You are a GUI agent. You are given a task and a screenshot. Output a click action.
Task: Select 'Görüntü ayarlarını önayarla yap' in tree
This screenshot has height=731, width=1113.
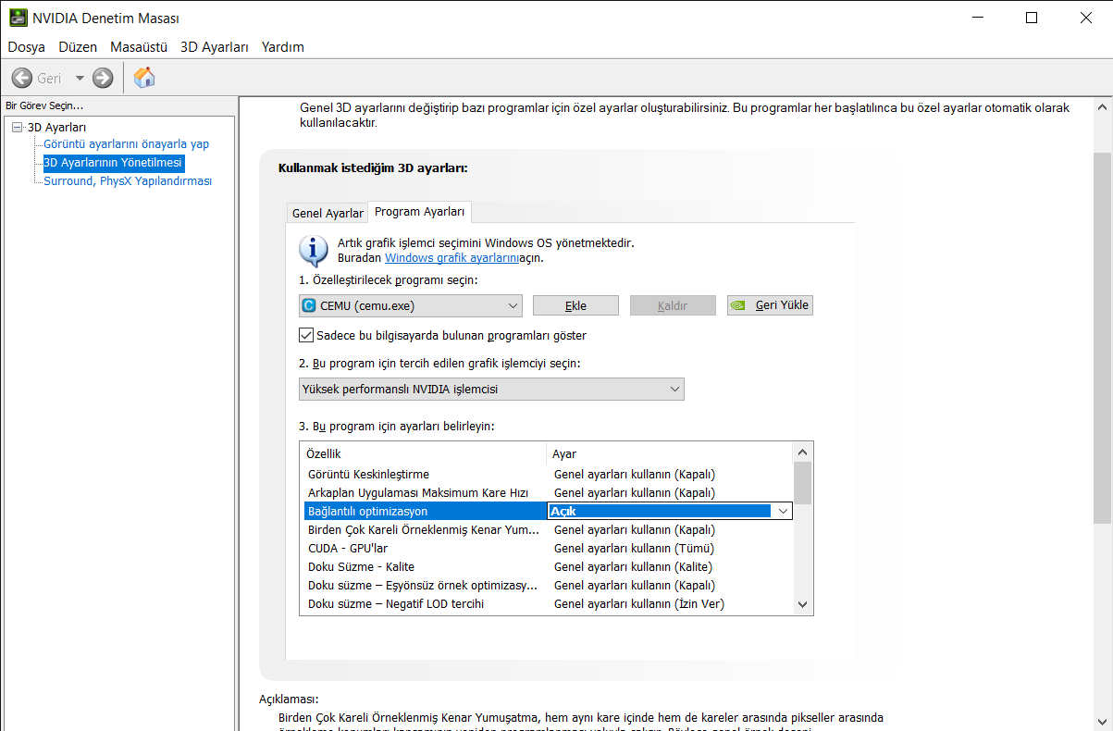tap(127, 144)
